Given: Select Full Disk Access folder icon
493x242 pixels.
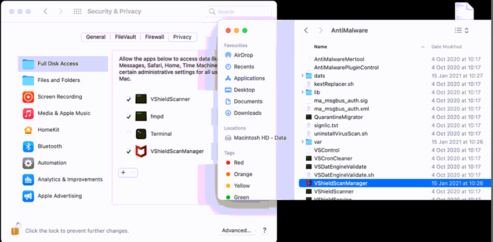Looking at the screenshot, I should pyautogui.click(x=28, y=64).
